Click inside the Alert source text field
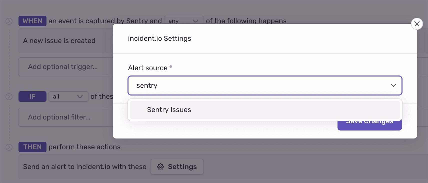The width and height of the screenshot is (428, 183). [225, 85]
